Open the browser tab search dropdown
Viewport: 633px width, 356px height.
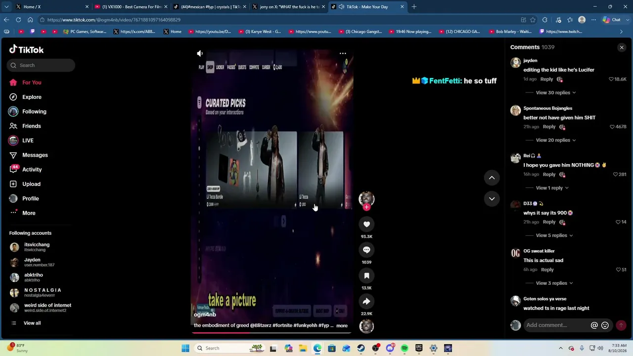click(x=5, y=7)
